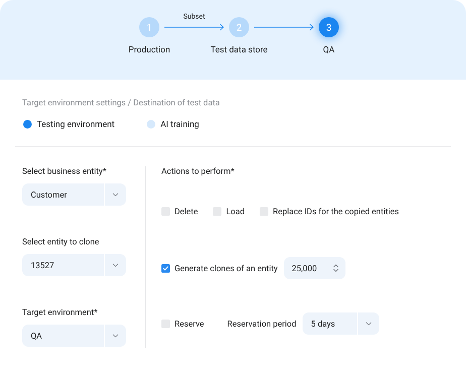Enable the Delete checkbox

pyautogui.click(x=165, y=211)
